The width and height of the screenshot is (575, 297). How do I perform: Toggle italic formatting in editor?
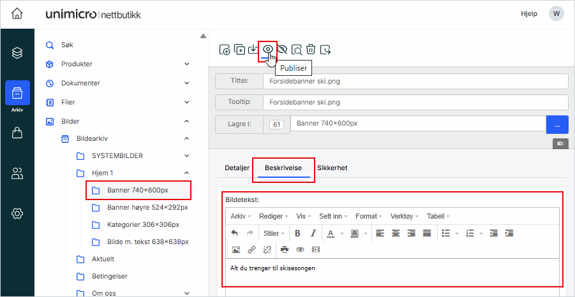(x=313, y=233)
